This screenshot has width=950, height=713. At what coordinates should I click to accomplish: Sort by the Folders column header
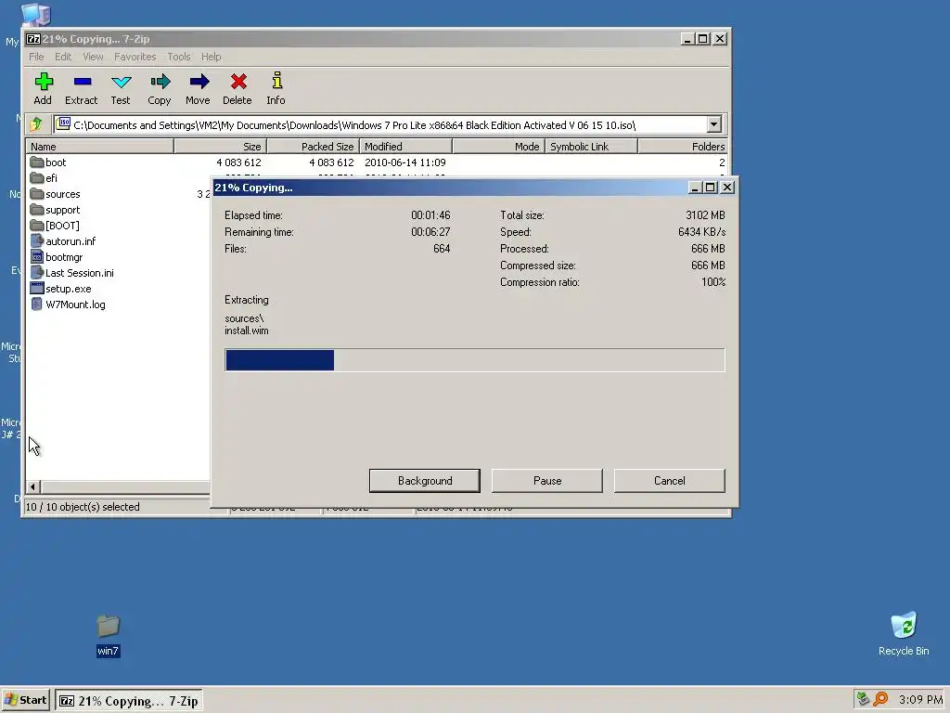[683, 146]
